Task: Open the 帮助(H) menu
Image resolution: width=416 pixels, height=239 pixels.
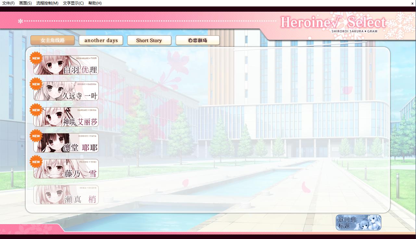Action: pos(95,3)
